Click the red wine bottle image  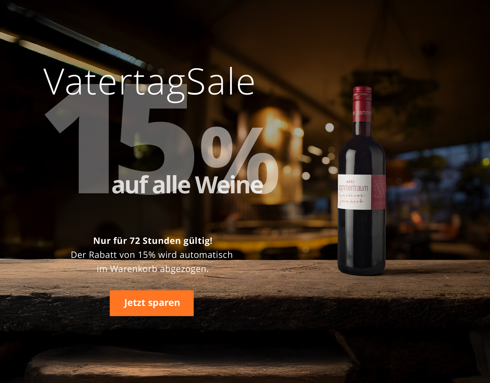[362, 181]
